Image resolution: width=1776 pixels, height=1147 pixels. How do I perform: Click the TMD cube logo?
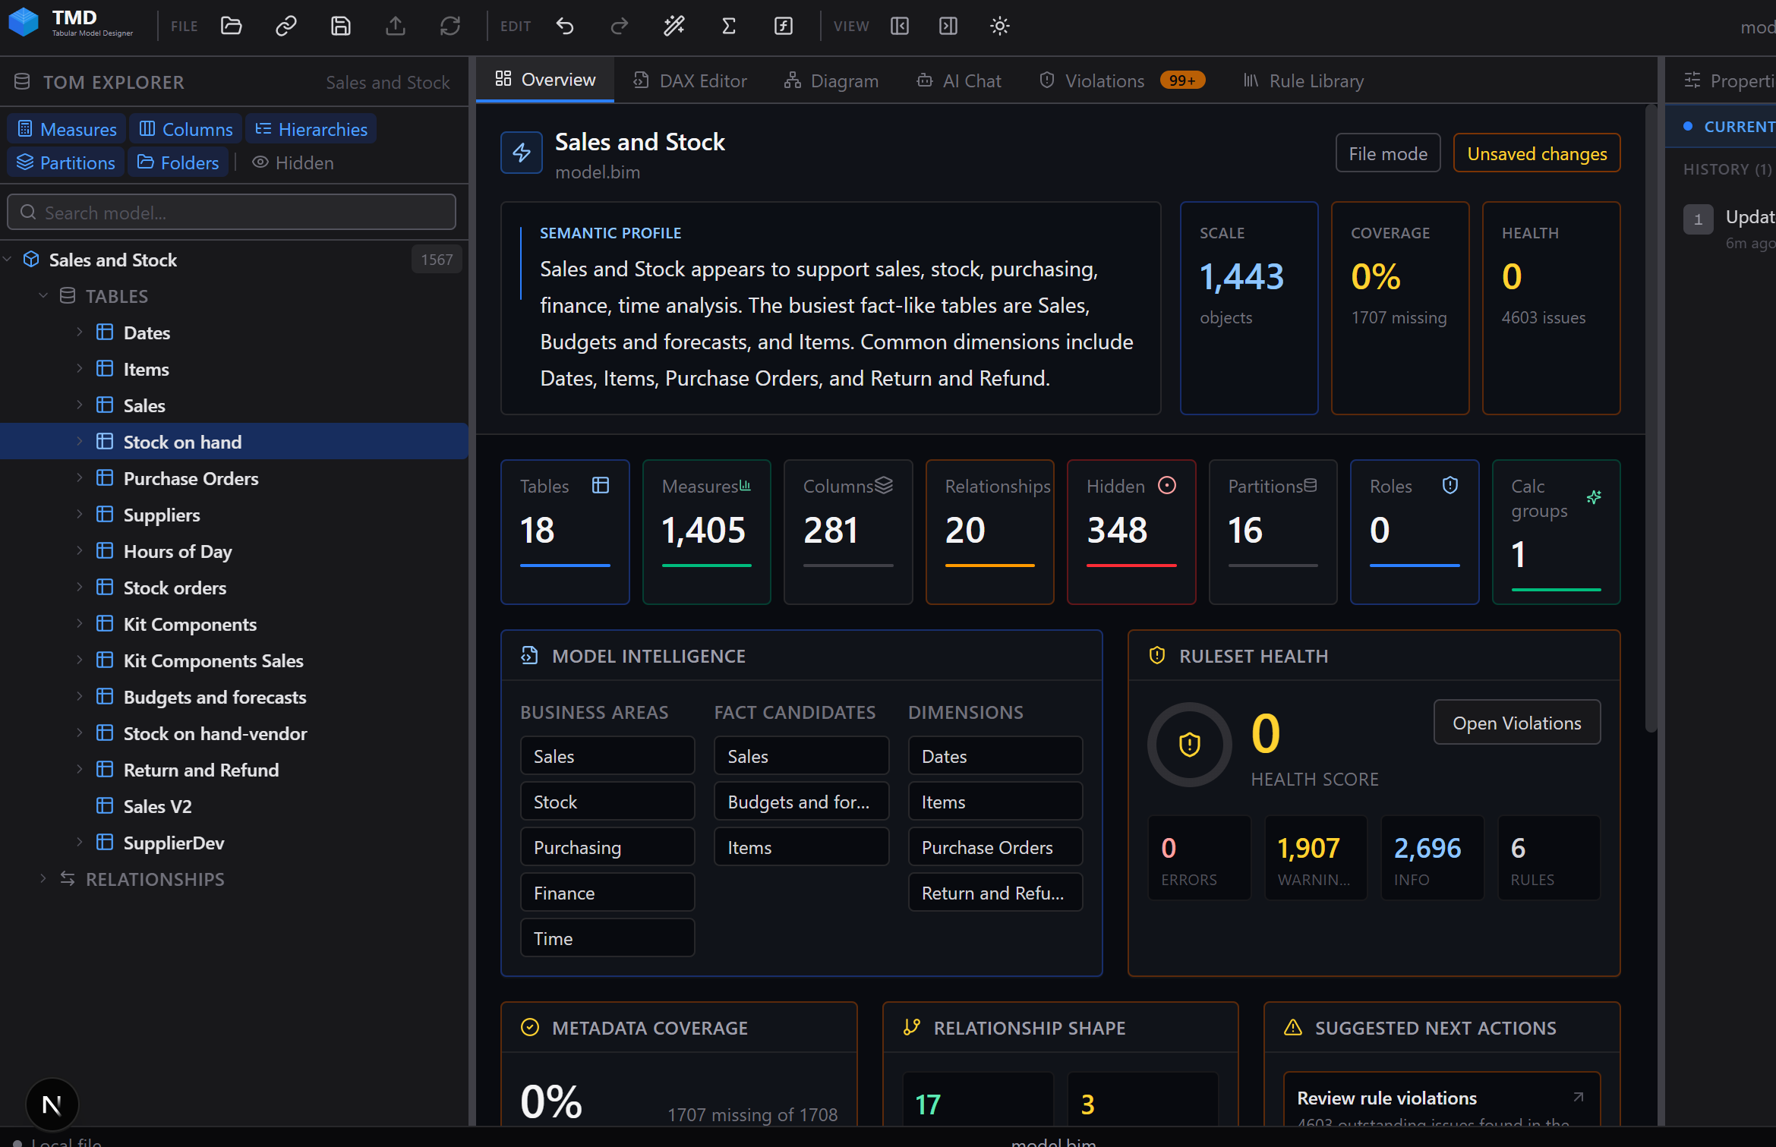click(x=24, y=22)
